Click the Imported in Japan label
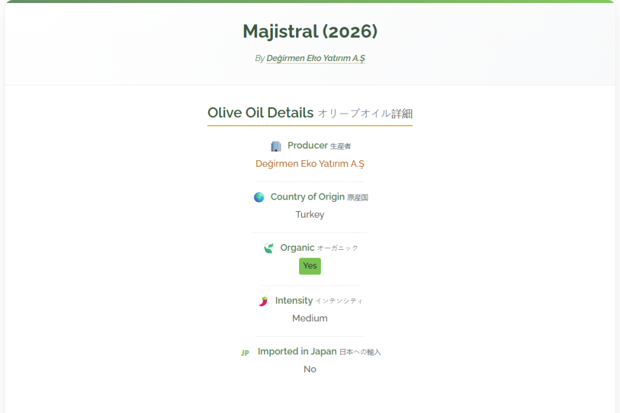The height and width of the screenshot is (413, 620). (x=297, y=351)
